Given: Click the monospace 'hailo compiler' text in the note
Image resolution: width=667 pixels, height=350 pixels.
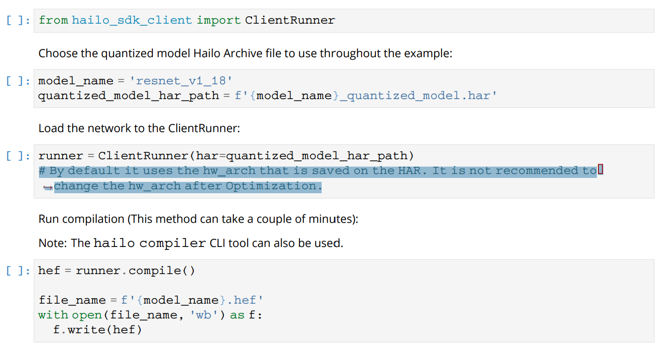Looking at the screenshot, I should pos(149,243).
